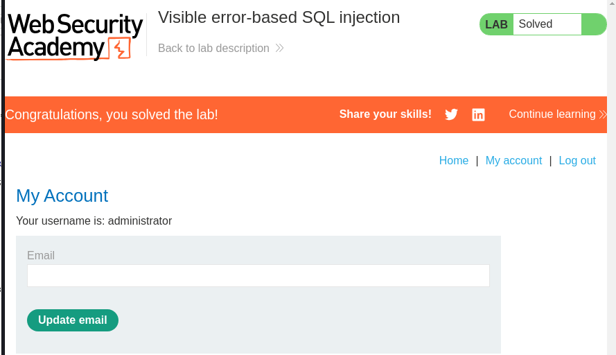Image resolution: width=616 pixels, height=355 pixels.
Task: Click the LinkedIn share icon
Action: coord(478,114)
